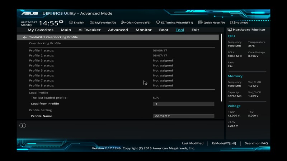287x161 pixels.
Task: Click the info icon in the help panel
Action: [23, 126]
